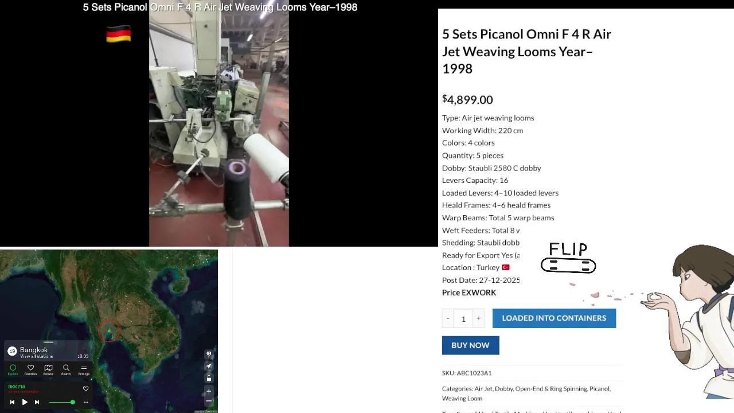The image size is (734, 413).
Task: Click the balloon icon on the map
Action: click(x=209, y=354)
